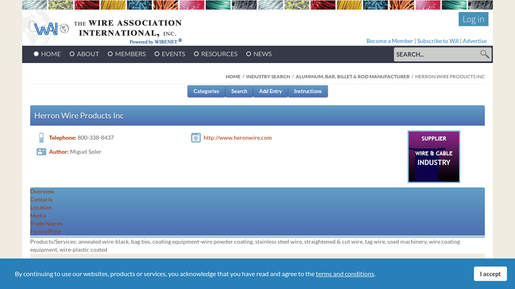Go to INDUSTRY SEARCH breadcrumb link
The width and height of the screenshot is (515, 289).
click(x=268, y=76)
